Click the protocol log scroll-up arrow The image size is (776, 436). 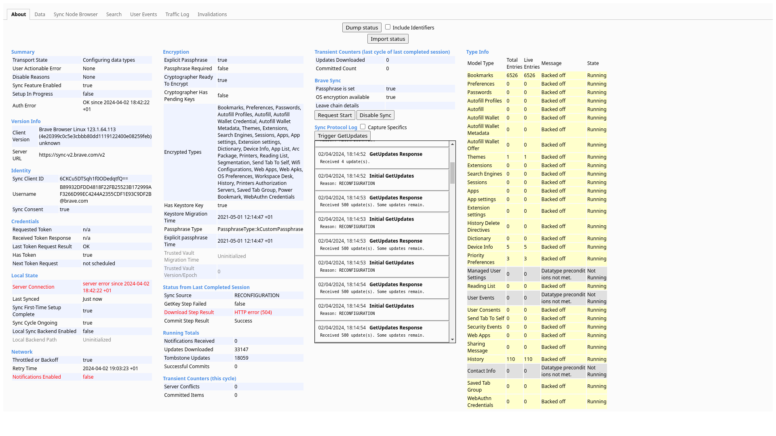[452, 144]
